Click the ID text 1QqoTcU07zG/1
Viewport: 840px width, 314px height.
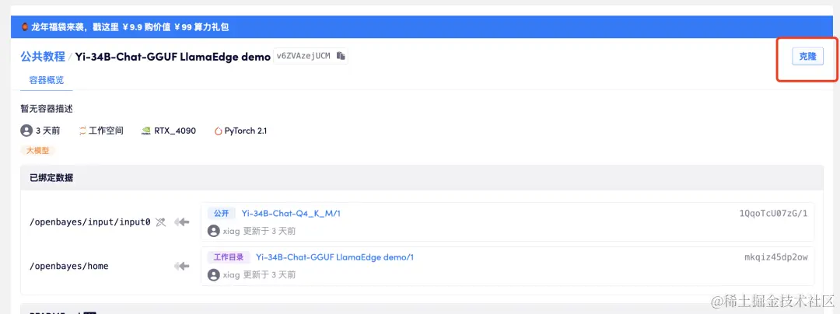coord(774,214)
